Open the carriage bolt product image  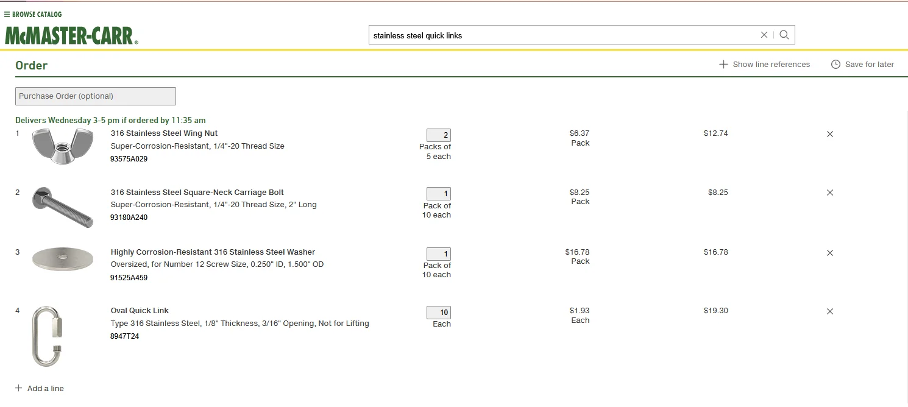click(63, 207)
